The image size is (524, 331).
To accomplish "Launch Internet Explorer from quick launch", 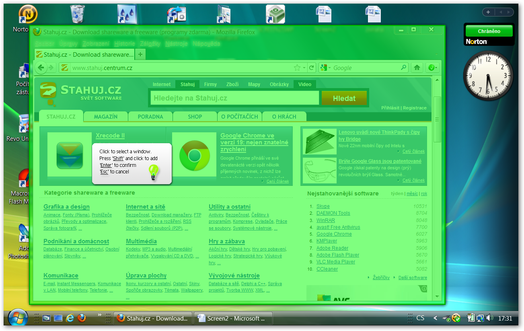I will click(70, 318).
